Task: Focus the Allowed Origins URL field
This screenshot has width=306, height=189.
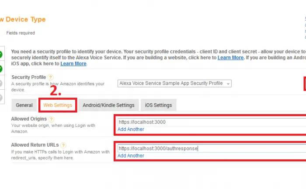Action: (212, 122)
